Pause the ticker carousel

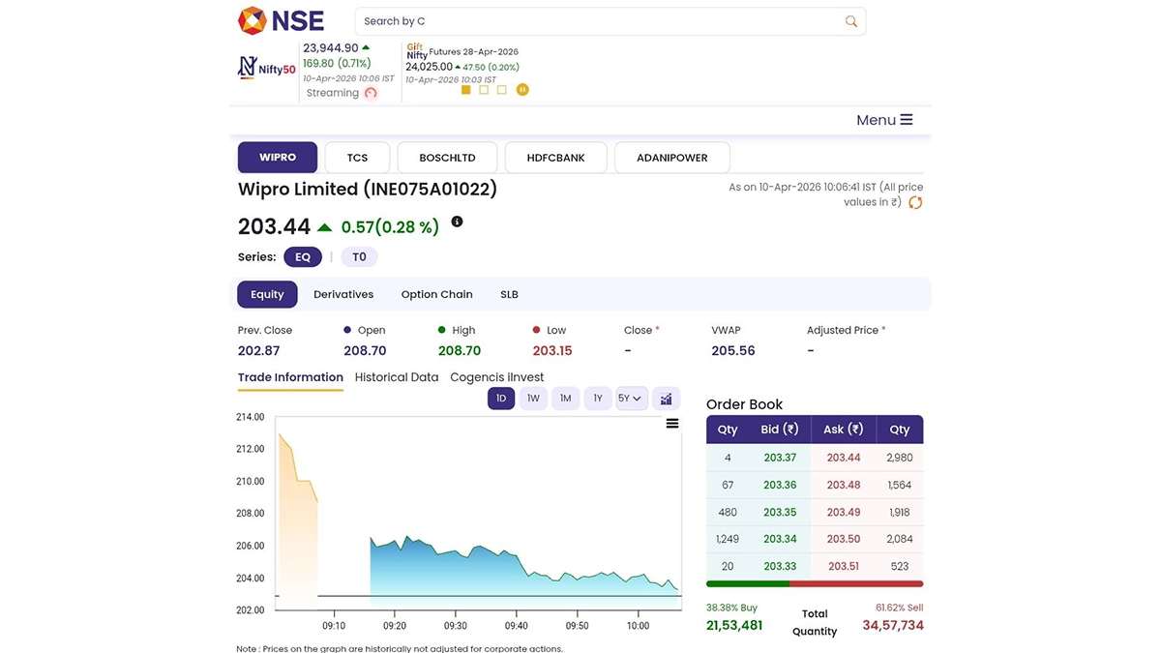pyautogui.click(x=522, y=90)
